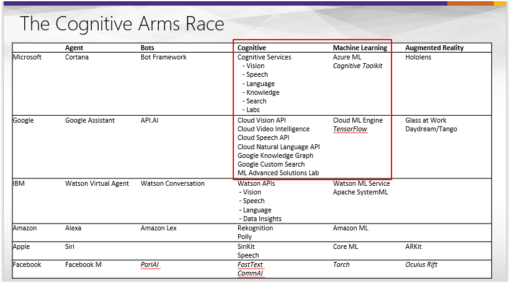Click 'ML Advanced Solutions Lab' text

(x=279, y=173)
